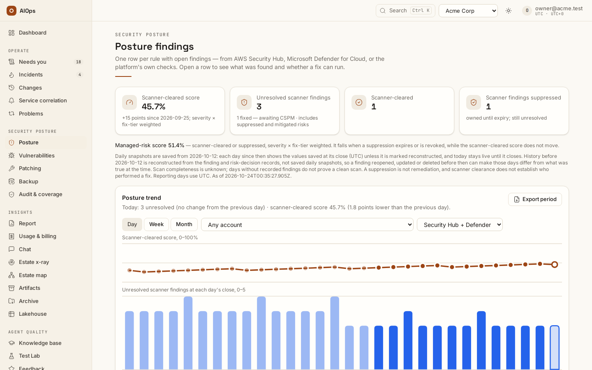Click Unresolved scanner findings card

pos(284,111)
